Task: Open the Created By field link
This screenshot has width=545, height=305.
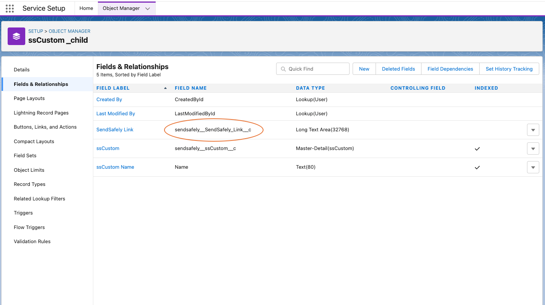Action: coord(109,100)
